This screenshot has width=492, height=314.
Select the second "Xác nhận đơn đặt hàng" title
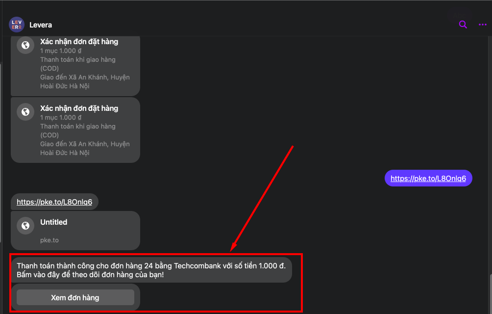pyautogui.click(x=79, y=108)
